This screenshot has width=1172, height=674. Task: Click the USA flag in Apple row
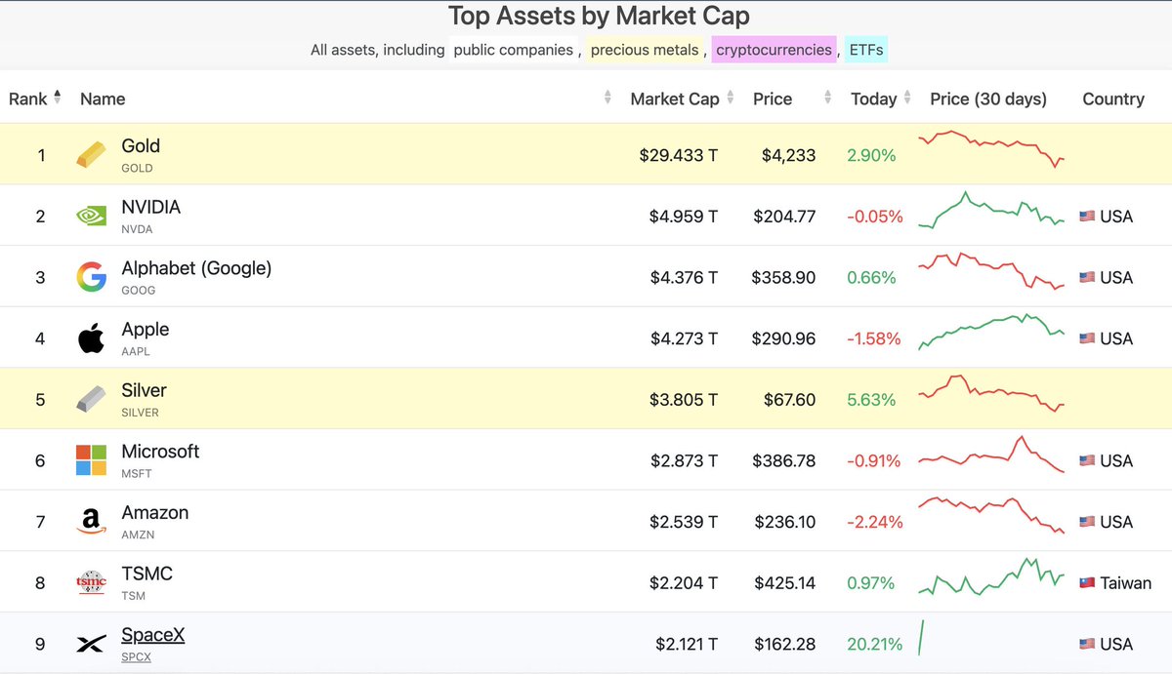click(1087, 338)
